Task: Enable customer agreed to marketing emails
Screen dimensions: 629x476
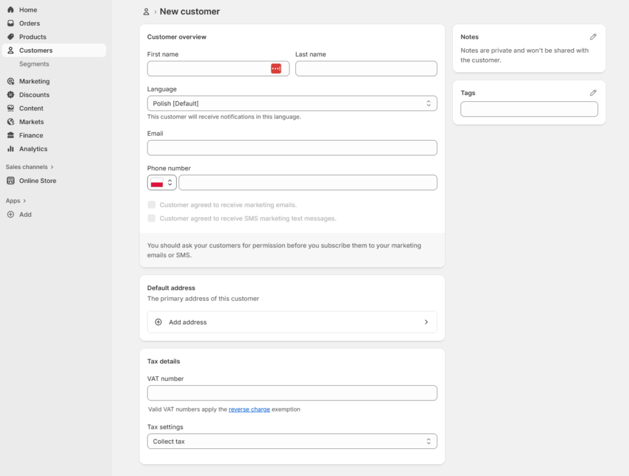Action: point(152,205)
